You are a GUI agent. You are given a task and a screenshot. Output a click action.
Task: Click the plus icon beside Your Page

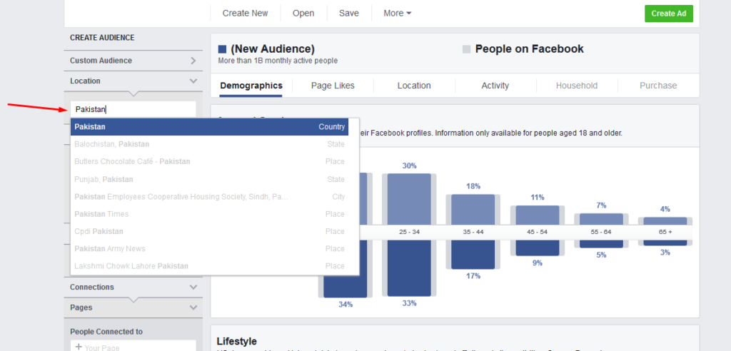click(79, 347)
